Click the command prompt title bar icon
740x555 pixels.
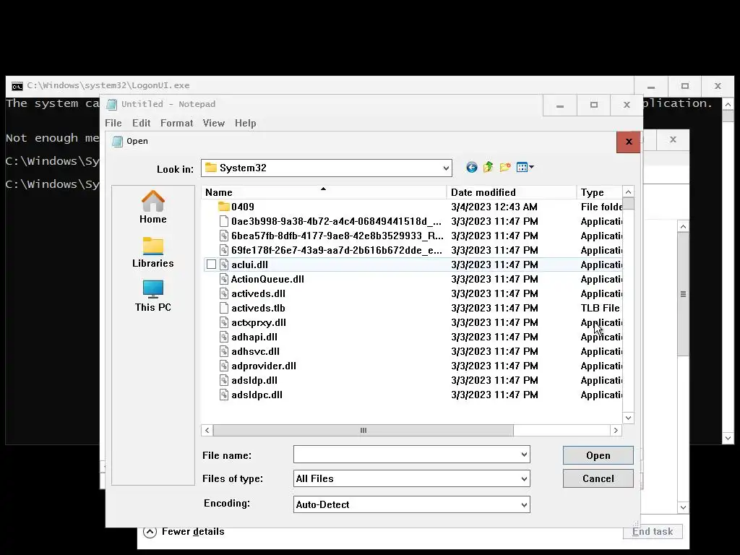[x=17, y=86]
